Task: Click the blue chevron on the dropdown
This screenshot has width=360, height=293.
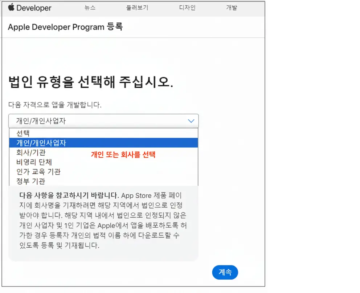Action: coord(191,121)
